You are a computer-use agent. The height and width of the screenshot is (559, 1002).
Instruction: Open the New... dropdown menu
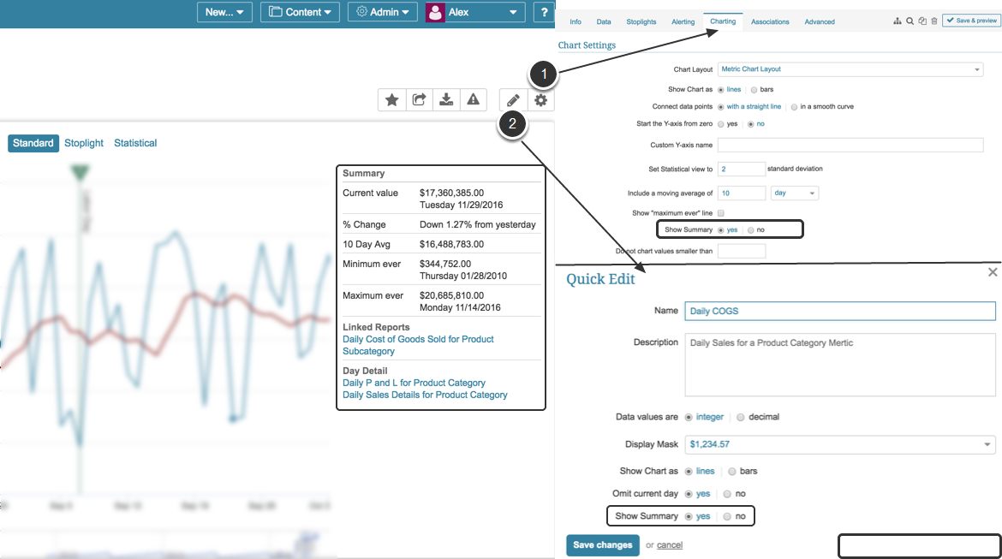tap(225, 12)
